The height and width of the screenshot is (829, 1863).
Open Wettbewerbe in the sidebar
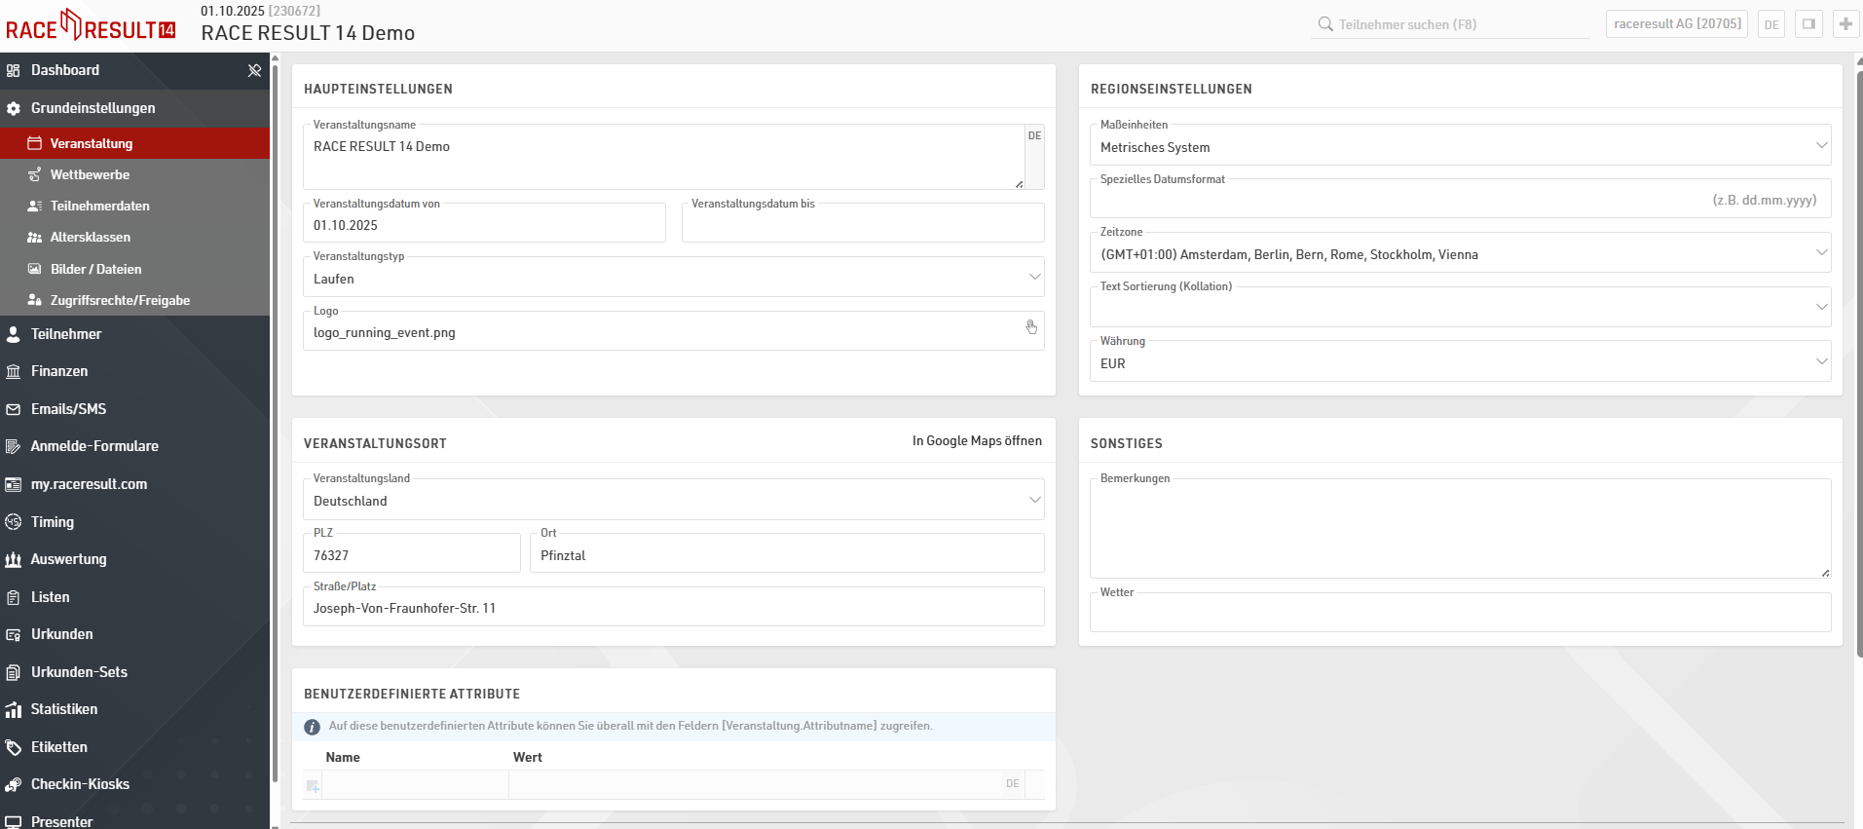(90, 174)
